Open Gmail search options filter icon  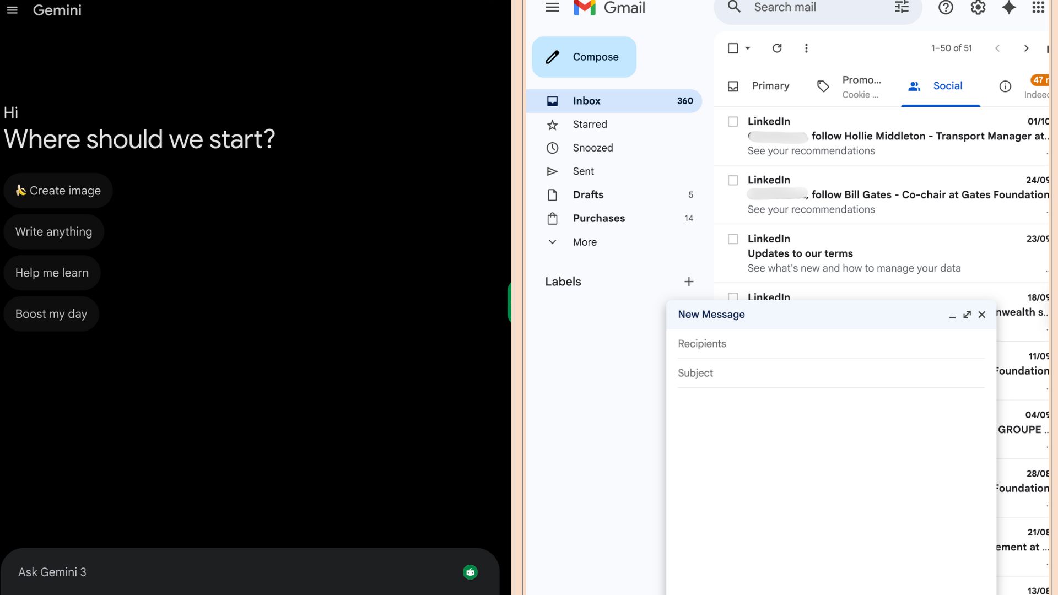point(902,7)
